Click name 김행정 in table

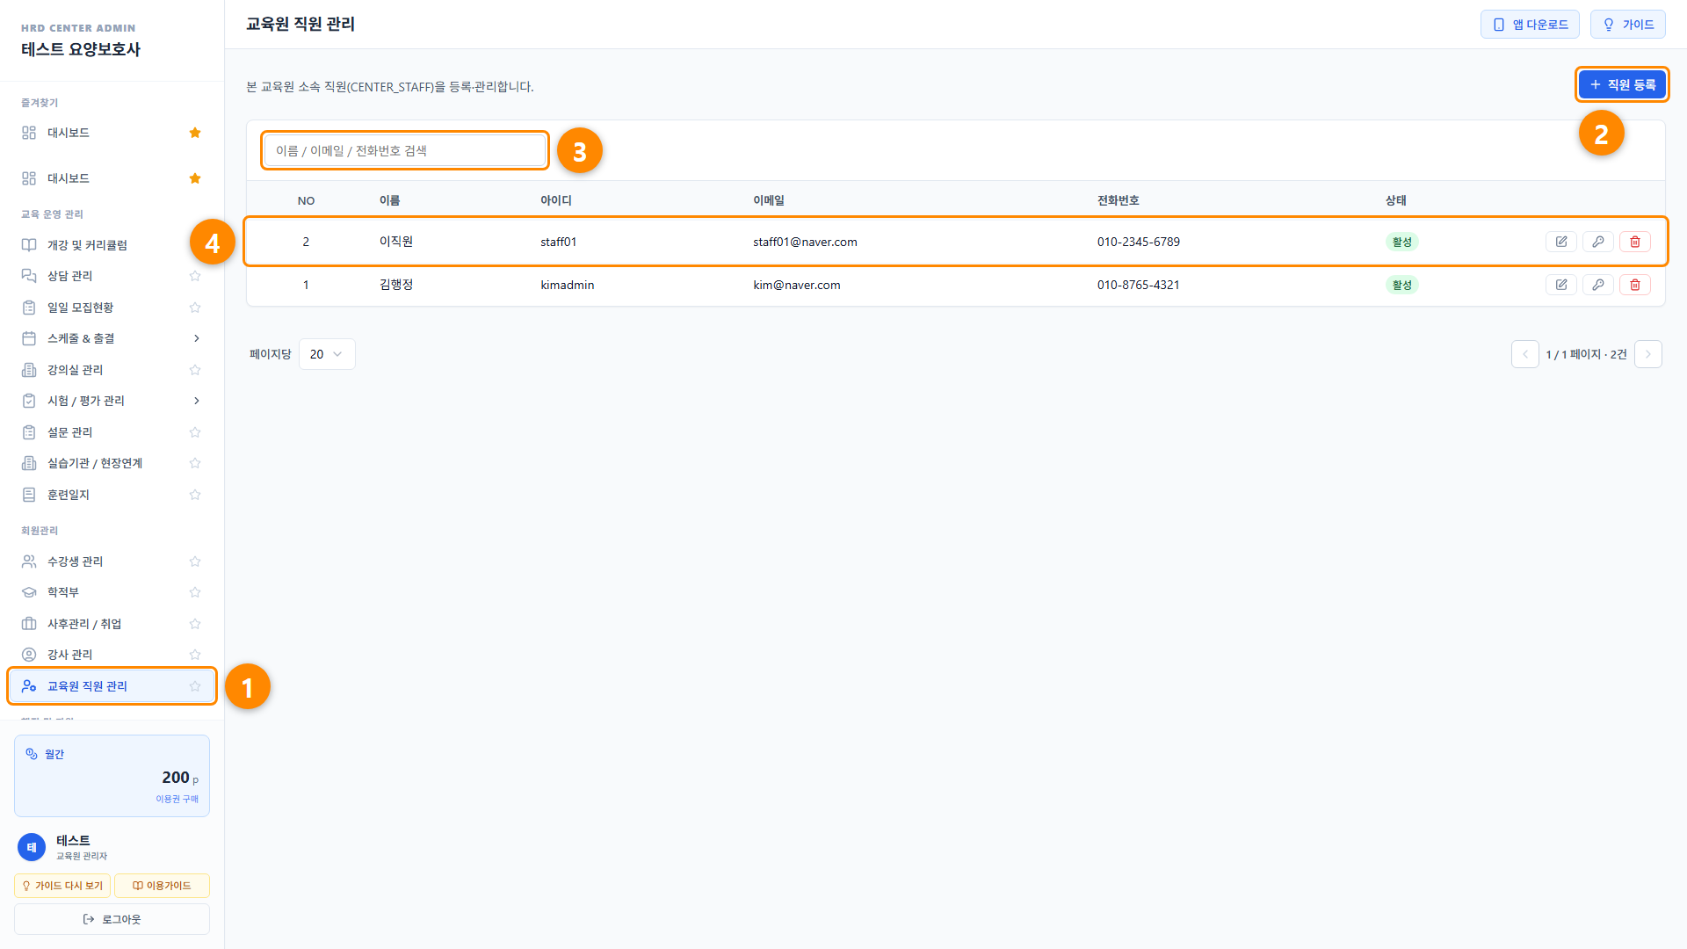tap(396, 285)
